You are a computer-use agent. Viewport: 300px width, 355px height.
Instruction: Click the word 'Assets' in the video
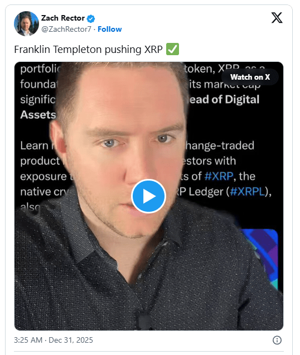pyautogui.click(x=38, y=115)
